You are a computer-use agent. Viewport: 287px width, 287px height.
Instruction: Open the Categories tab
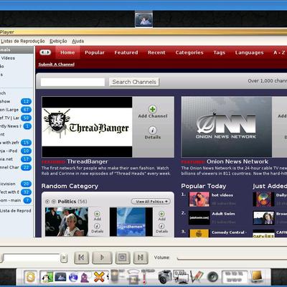point(189,52)
